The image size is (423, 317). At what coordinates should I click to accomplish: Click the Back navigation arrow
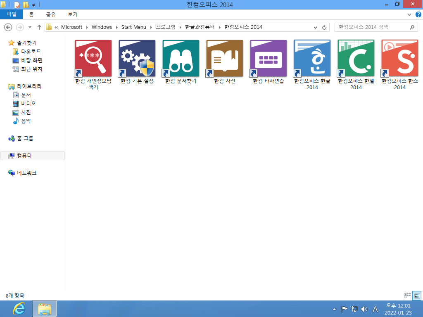point(8,27)
